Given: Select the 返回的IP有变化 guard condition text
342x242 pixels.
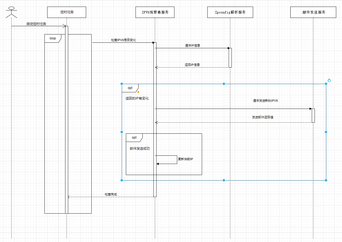Looking at the screenshot, I should [x=137, y=98].
